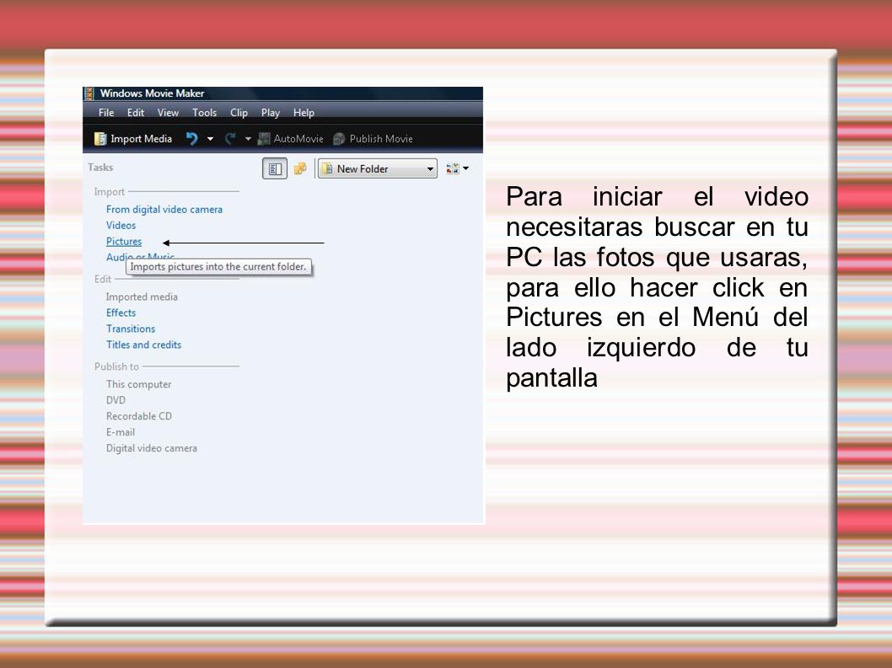Open the Play menu

pyautogui.click(x=271, y=113)
